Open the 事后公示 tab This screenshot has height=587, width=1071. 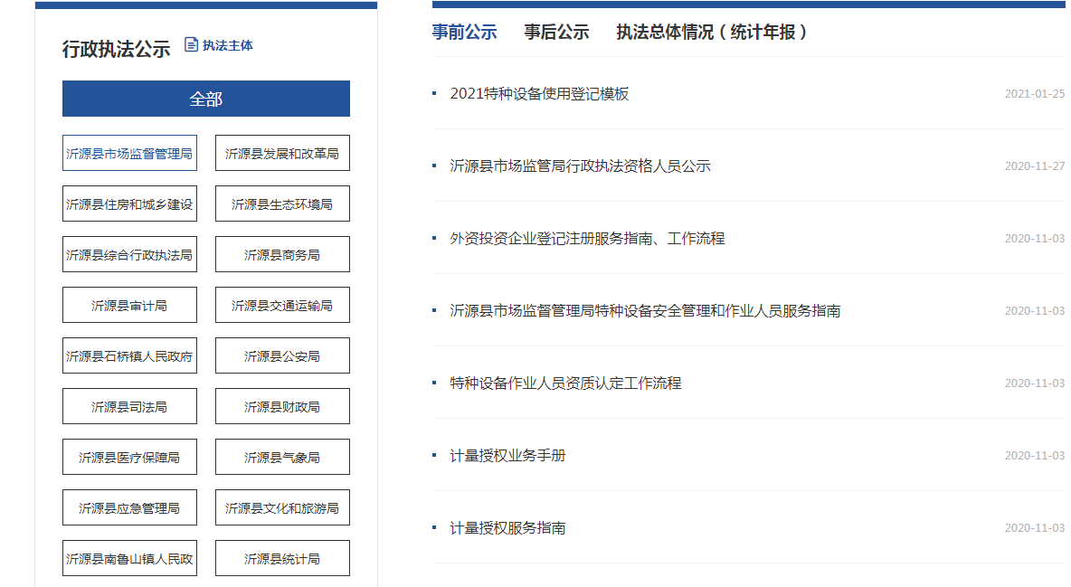pyautogui.click(x=556, y=33)
